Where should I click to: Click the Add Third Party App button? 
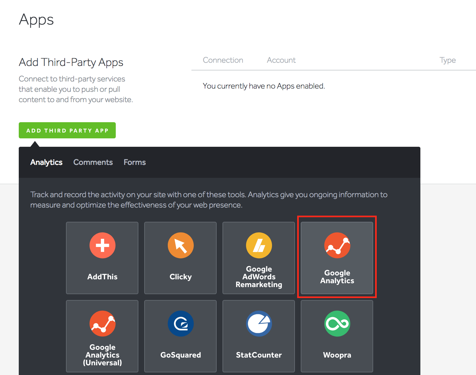67,130
